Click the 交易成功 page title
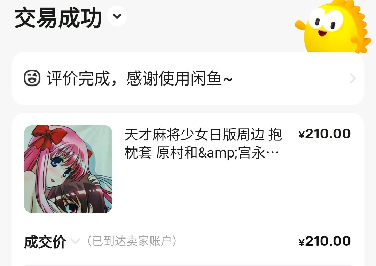The height and width of the screenshot is (266, 376). (x=58, y=18)
